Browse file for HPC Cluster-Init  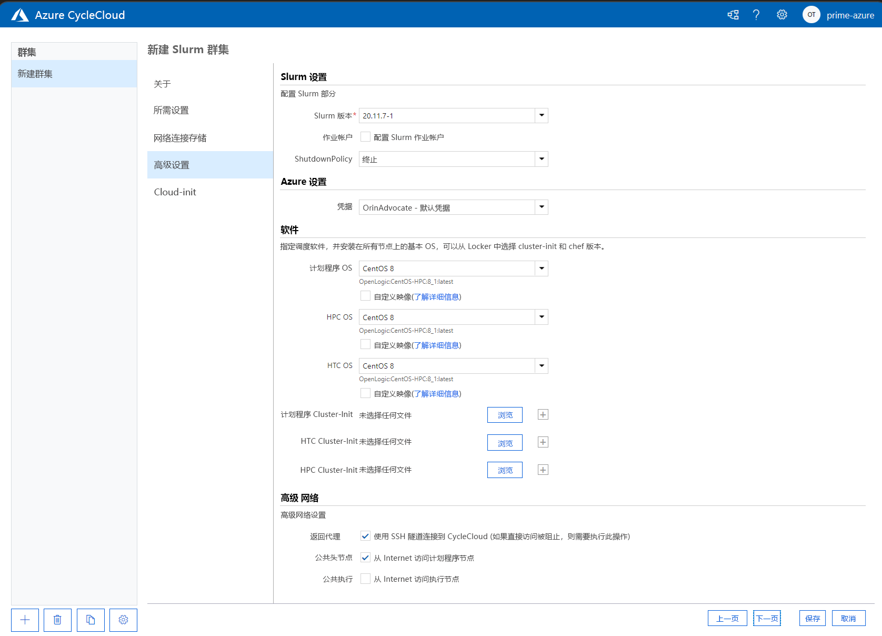pos(505,470)
